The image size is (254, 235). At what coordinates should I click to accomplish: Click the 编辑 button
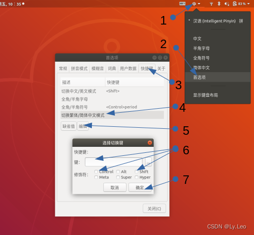point(83,126)
